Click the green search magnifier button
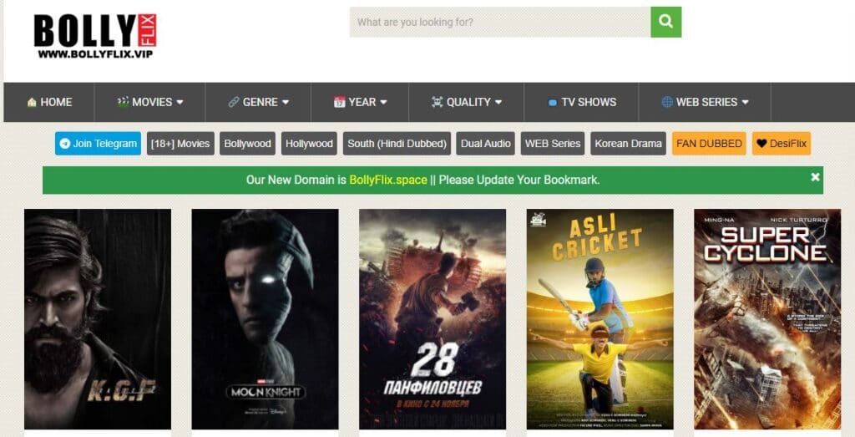Viewport: 855px width, 437px height. (x=665, y=22)
